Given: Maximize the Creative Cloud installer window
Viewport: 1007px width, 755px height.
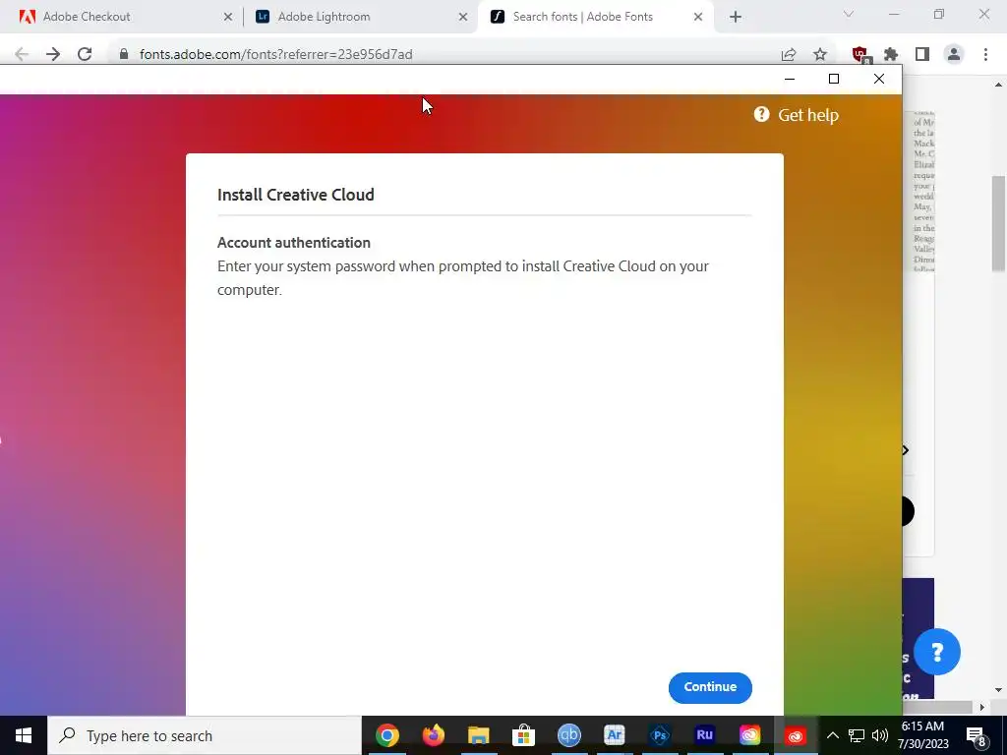Looking at the screenshot, I should 834,79.
